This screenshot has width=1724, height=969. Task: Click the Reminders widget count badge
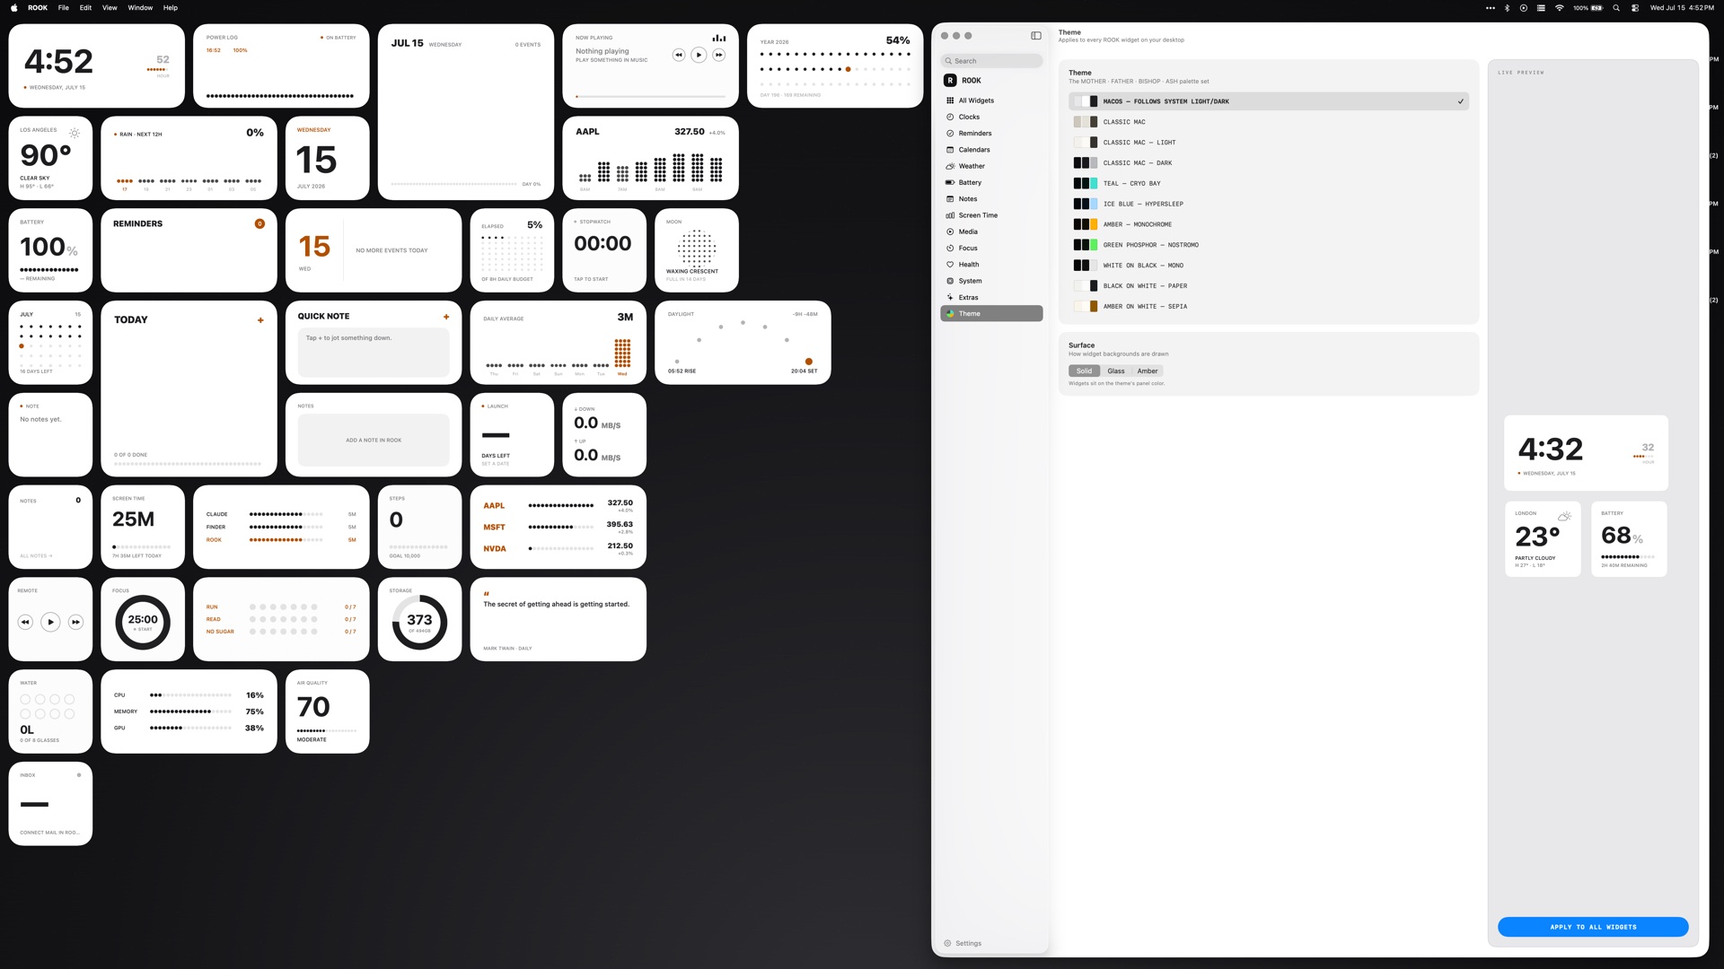(x=259, y=224)
